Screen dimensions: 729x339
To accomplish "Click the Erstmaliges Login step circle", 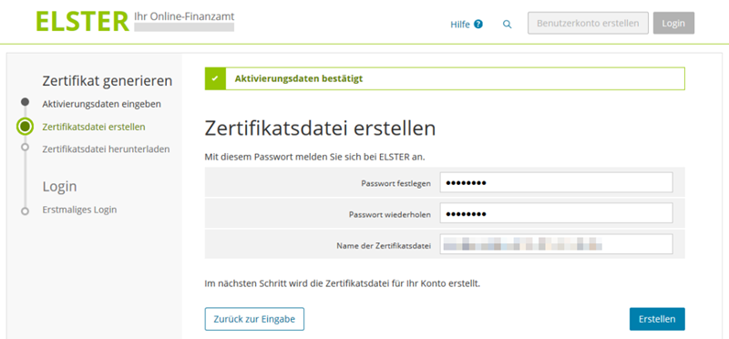I will 26,211.
